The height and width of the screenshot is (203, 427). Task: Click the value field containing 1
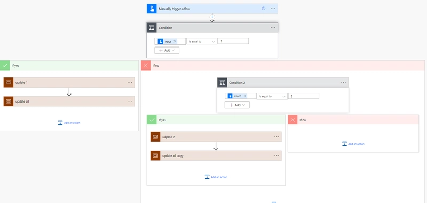coord(233,41)
